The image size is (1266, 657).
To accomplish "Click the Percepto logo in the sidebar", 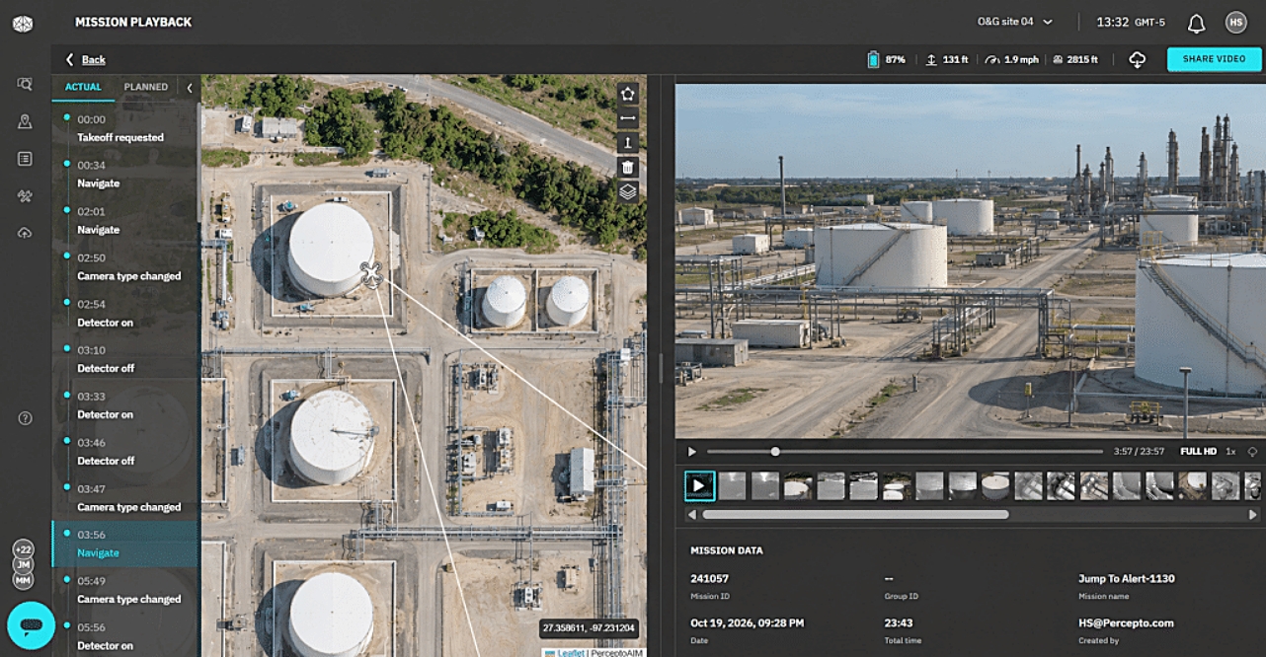I will point(23,24).
